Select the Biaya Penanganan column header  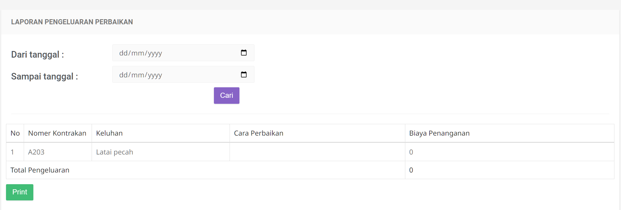coord(510,133)
